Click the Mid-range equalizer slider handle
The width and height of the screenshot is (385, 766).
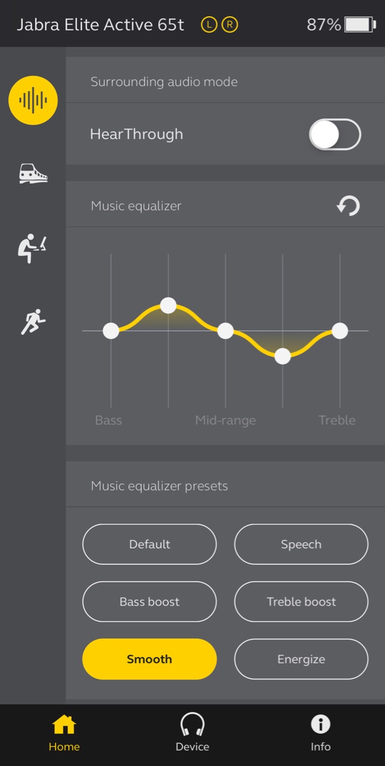pyautogui.click(x=225, y=330)
